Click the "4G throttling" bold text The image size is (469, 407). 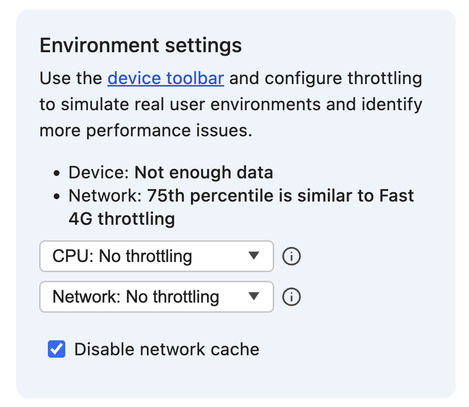121,219
